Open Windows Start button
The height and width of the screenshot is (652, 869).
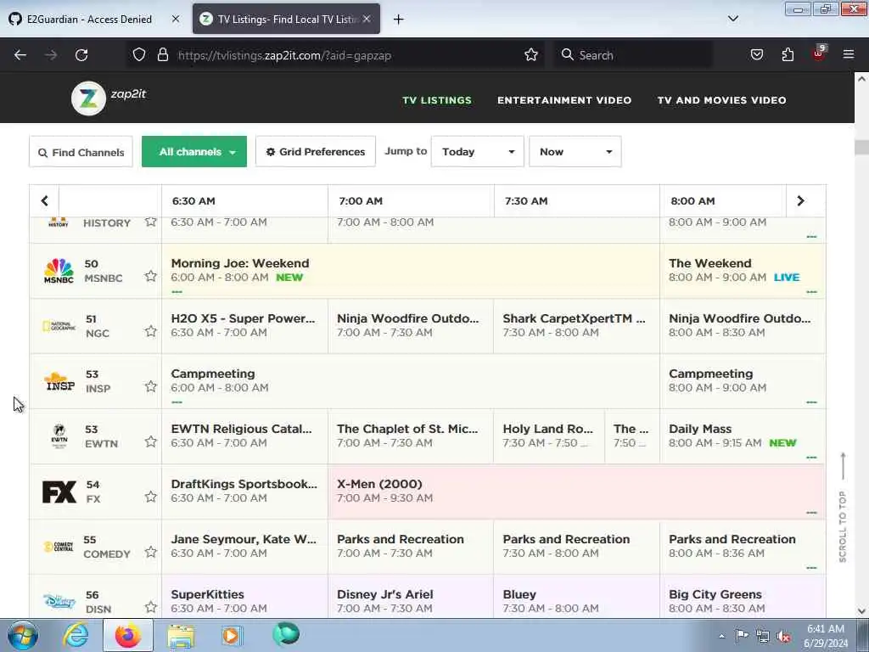[22, 635]
